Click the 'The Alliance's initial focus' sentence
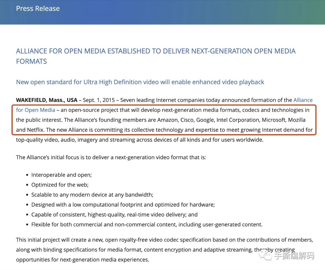Viewport: 325px width, 270px height. click(111, 157)
